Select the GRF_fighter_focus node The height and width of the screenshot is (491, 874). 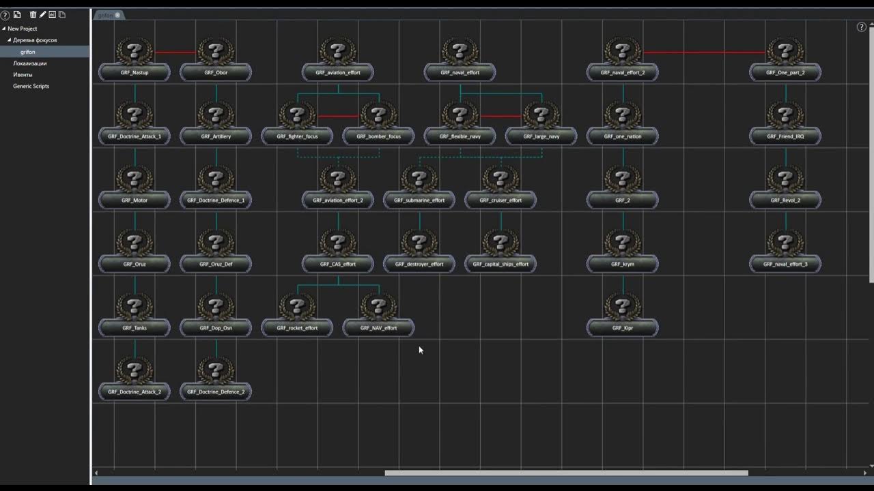(x=297, y=123)
